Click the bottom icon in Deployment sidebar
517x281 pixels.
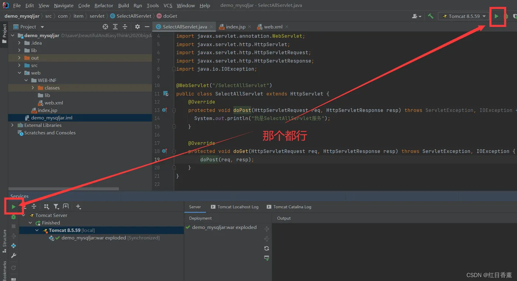[x=267, y=258]
